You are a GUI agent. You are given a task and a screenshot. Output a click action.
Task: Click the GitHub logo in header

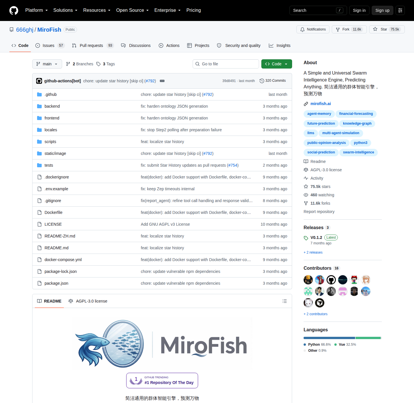click(14, 10)
